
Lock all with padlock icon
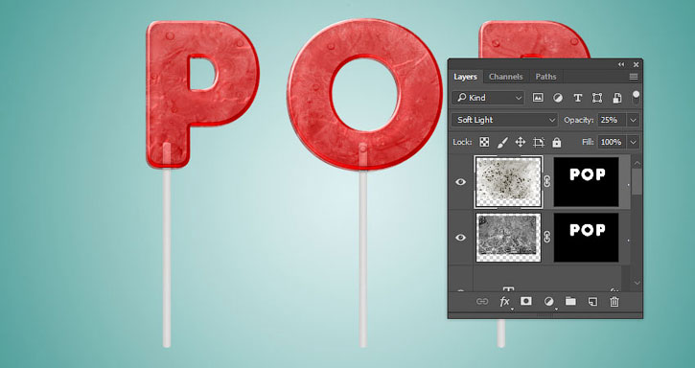point(557,142)
